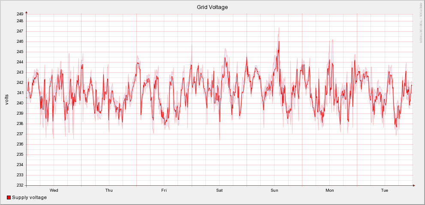Select the Sun label on time axis
The height and width of the screenshot is (205, 425).
pos(274,190)
